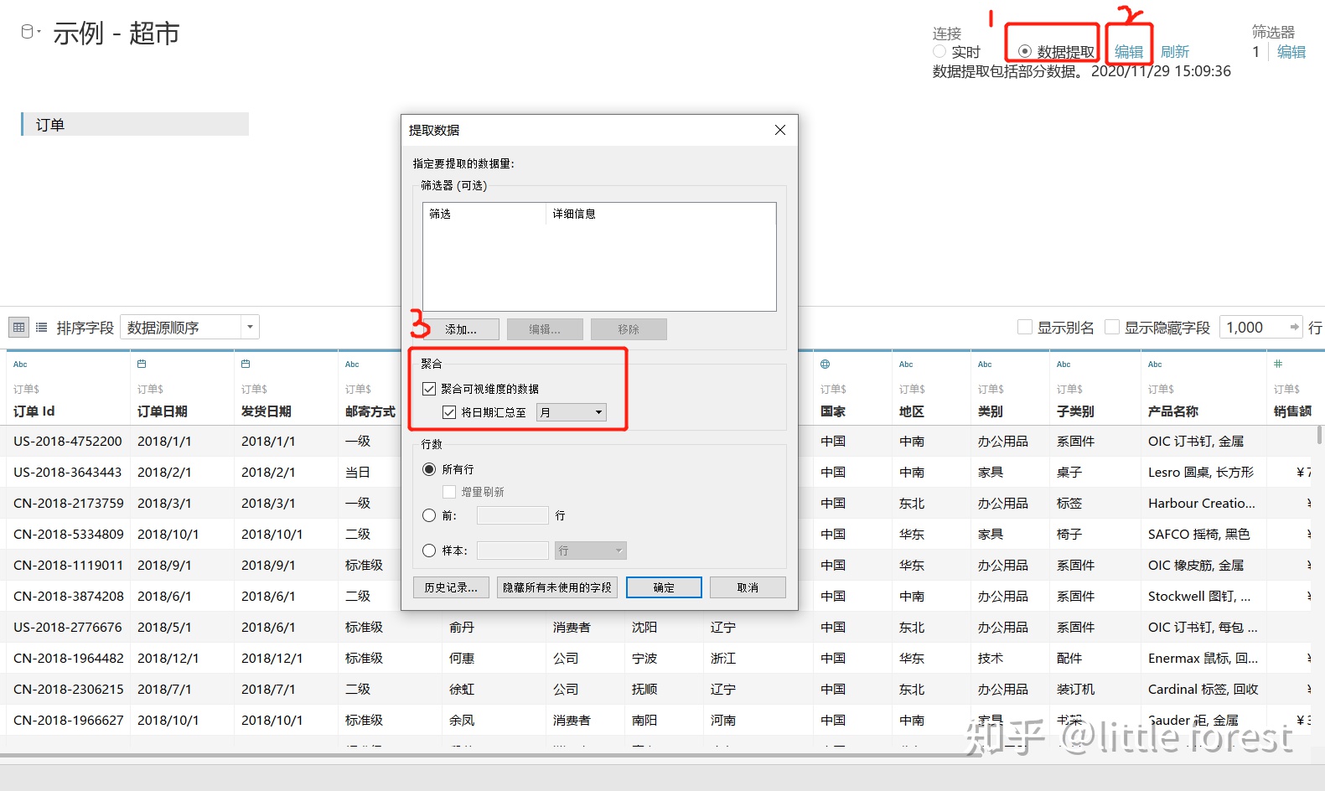Select cell Harbour Creatio...
Image resolution: width=1325 pixels, height=791 pixels.
click(x=1202, y=503)
